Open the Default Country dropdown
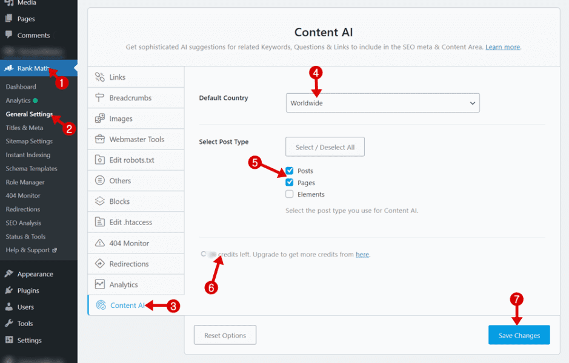Viewport: 569px width, 363px height. point(382,103)
